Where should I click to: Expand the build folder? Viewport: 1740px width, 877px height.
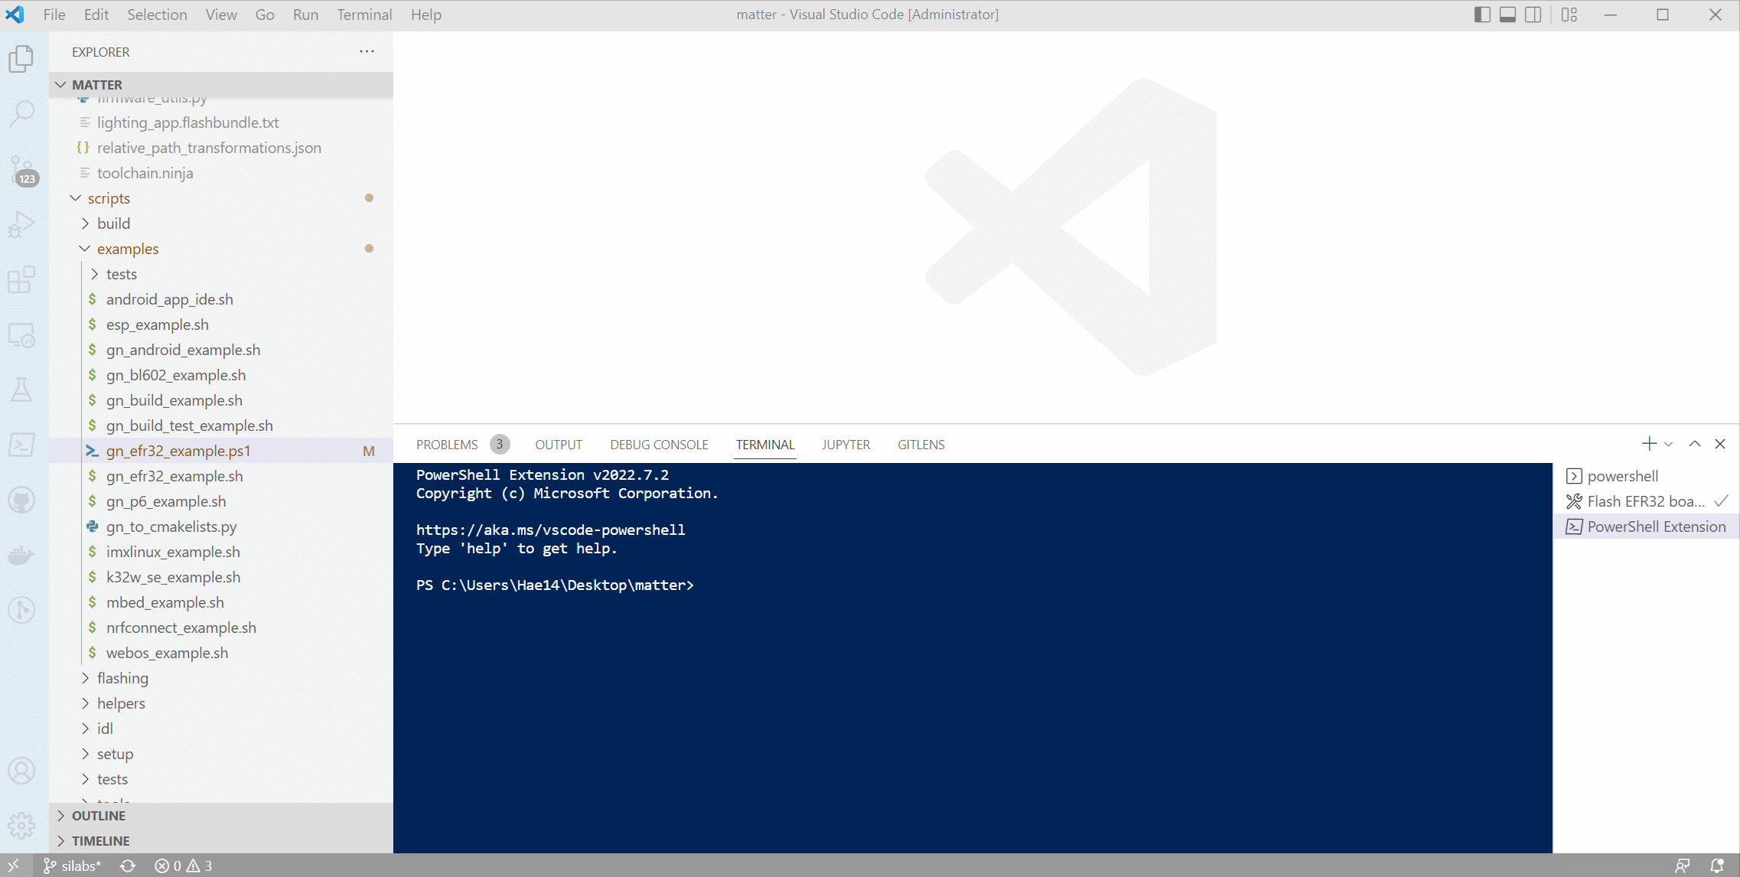pos(221,223)
